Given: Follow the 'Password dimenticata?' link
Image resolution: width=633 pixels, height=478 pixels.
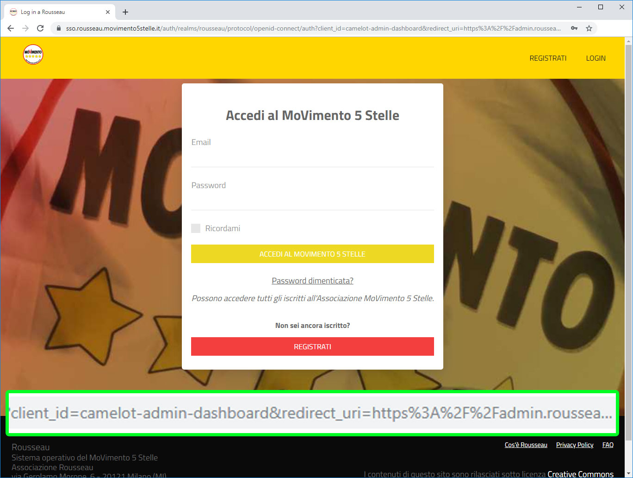Looking at the screenshot, I should point(312,281).
